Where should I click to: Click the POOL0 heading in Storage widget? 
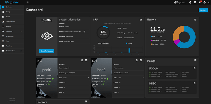tap(153, 69)
